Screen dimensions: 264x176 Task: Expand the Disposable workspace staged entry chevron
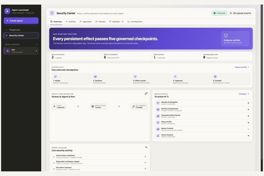(x=145, y=163)
